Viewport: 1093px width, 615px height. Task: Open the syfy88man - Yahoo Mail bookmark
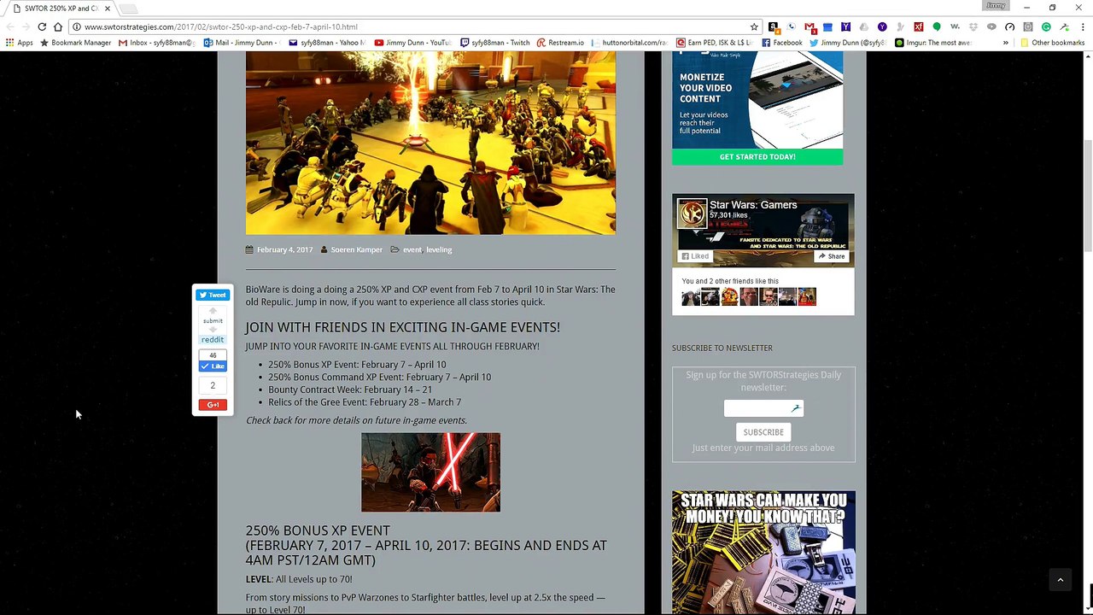328,43
